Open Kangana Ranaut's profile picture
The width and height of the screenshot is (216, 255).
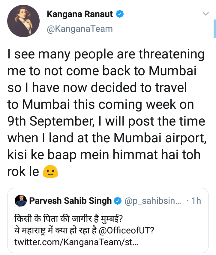[23, 21]
